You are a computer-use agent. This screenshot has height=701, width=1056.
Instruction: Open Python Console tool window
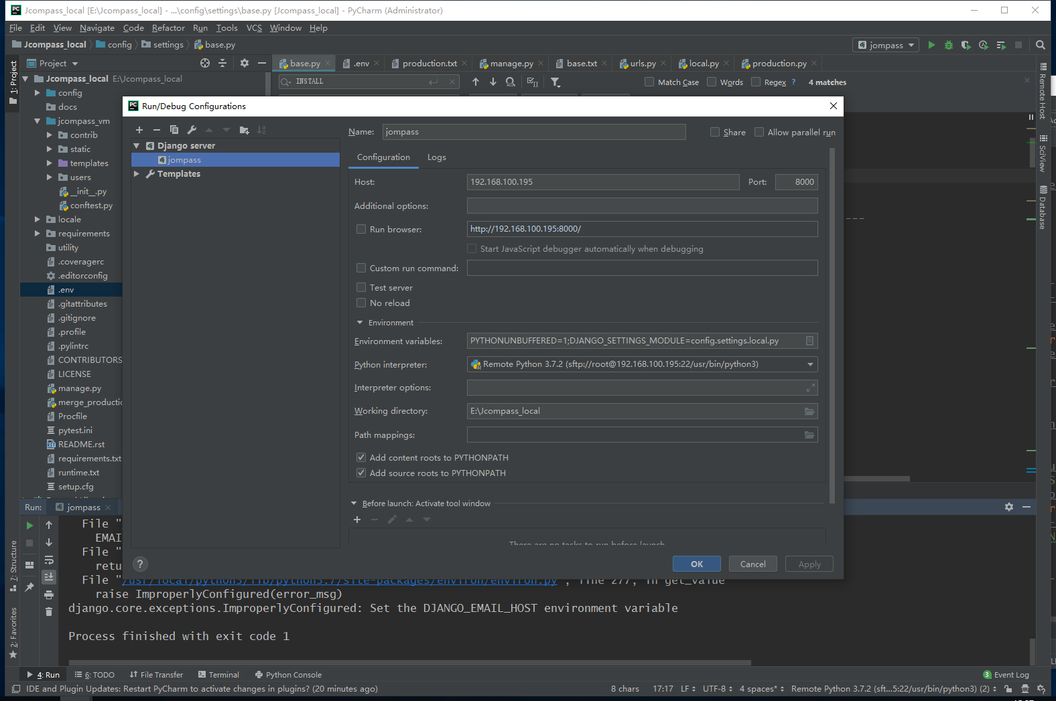click(288, 675)
